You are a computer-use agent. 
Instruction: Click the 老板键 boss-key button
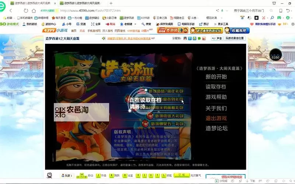(x=126, y=24)
